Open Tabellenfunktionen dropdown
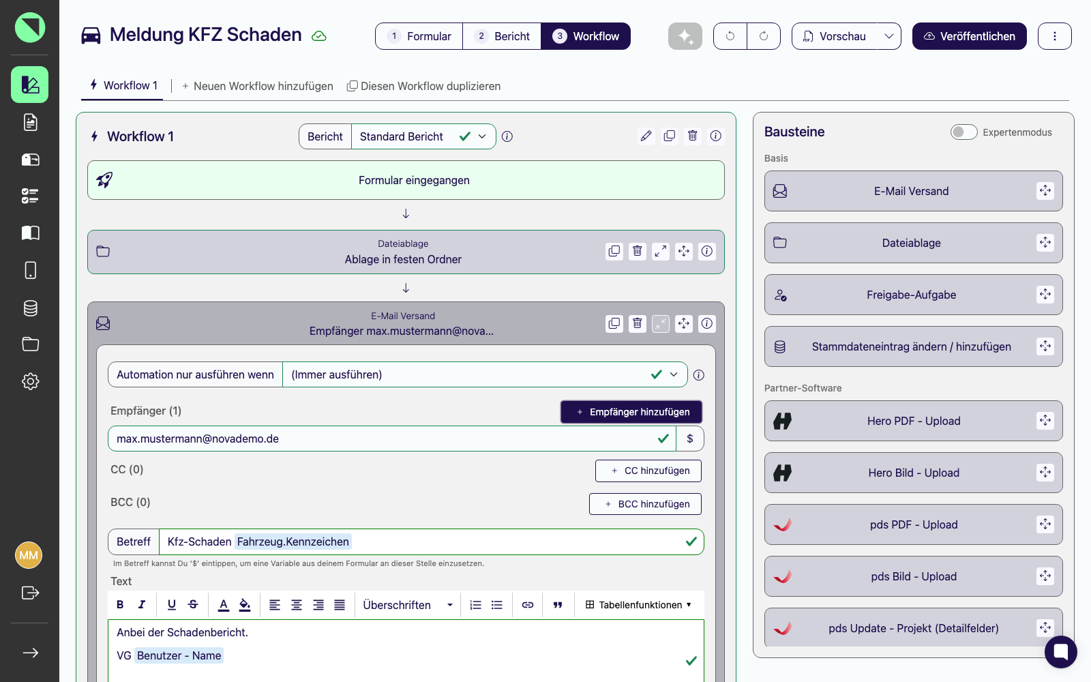1091x682 pixels. click(639, 605)
